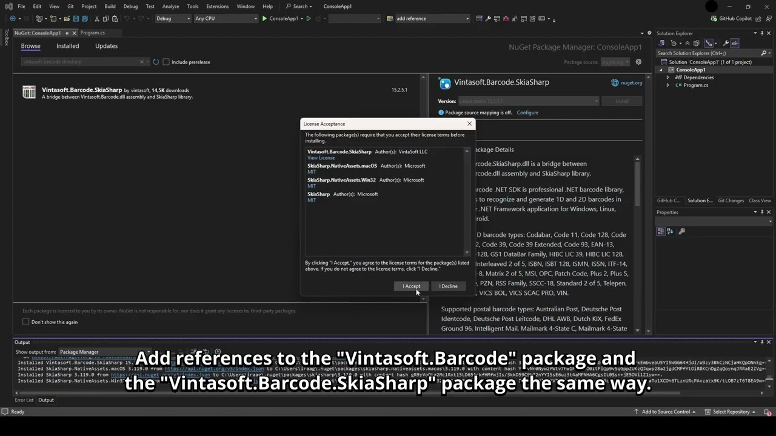Open the File menu
Viewport: 776px width, 436px height.
(21, 6)
